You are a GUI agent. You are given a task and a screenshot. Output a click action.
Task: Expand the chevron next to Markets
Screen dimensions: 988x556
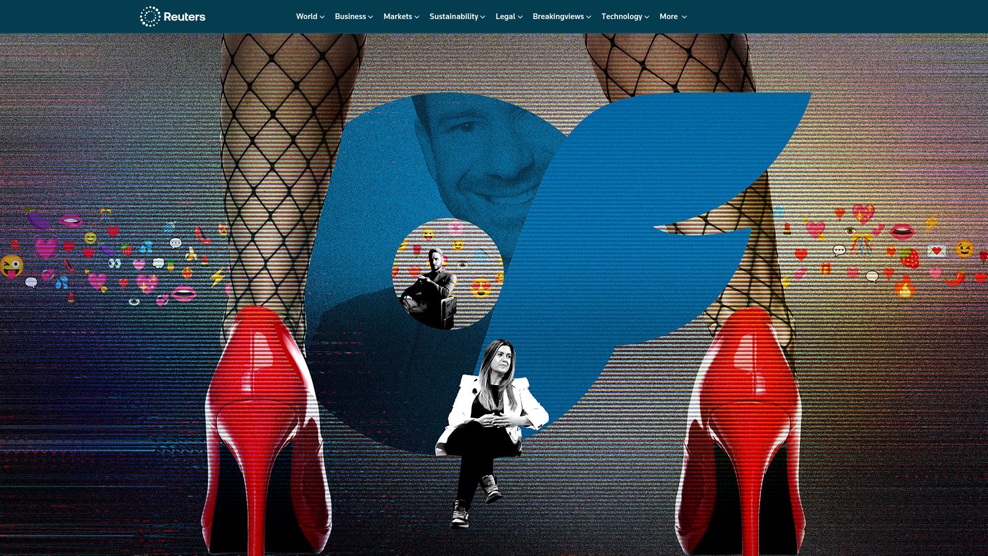pos(417,17)
